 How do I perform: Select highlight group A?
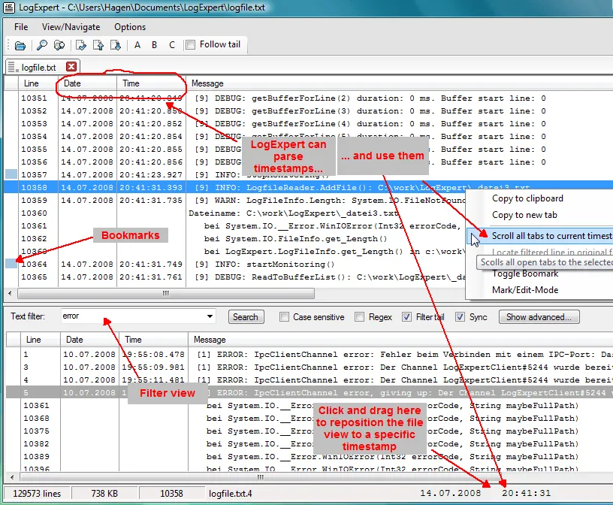tap(137, 44)
